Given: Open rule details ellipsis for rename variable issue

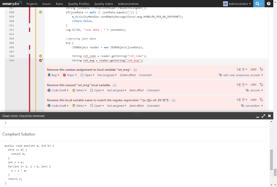Looking at the screenshot, I should [173, 100].
